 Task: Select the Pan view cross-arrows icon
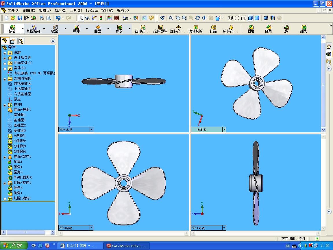(204, 18)
